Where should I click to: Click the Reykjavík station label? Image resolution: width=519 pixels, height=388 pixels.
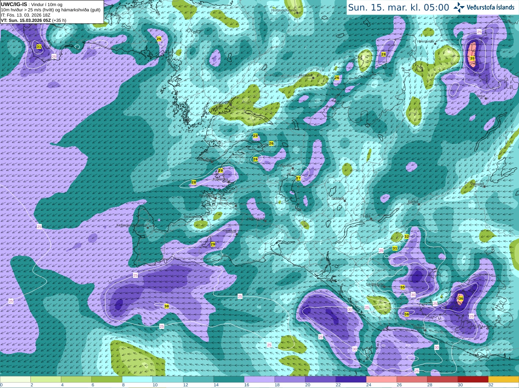point(206,196)
